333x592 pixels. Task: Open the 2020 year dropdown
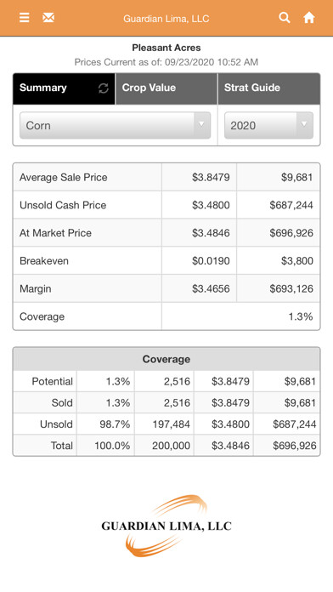[x=268, y=125]
